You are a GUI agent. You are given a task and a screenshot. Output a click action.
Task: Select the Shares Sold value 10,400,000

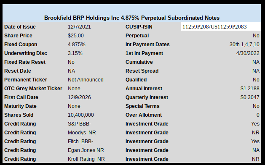click(81, 115)
